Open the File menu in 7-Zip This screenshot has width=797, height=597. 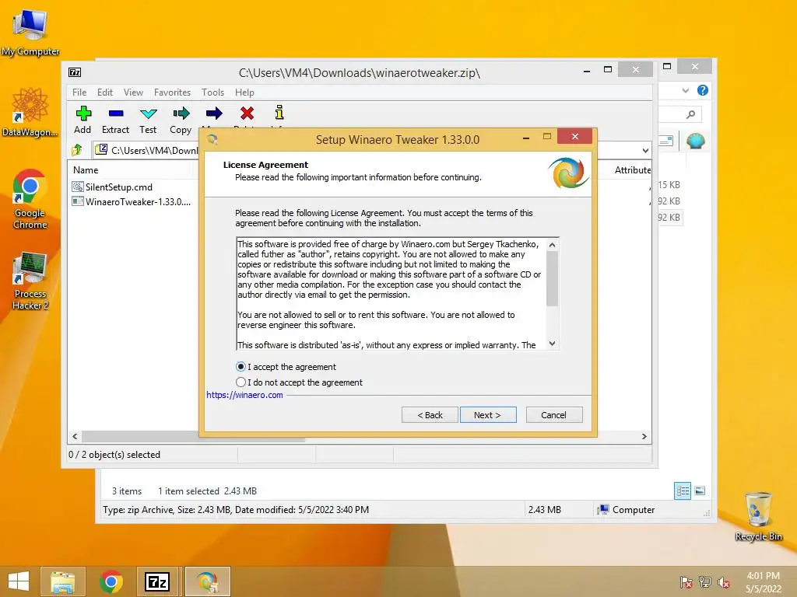[x=79, y=93]
